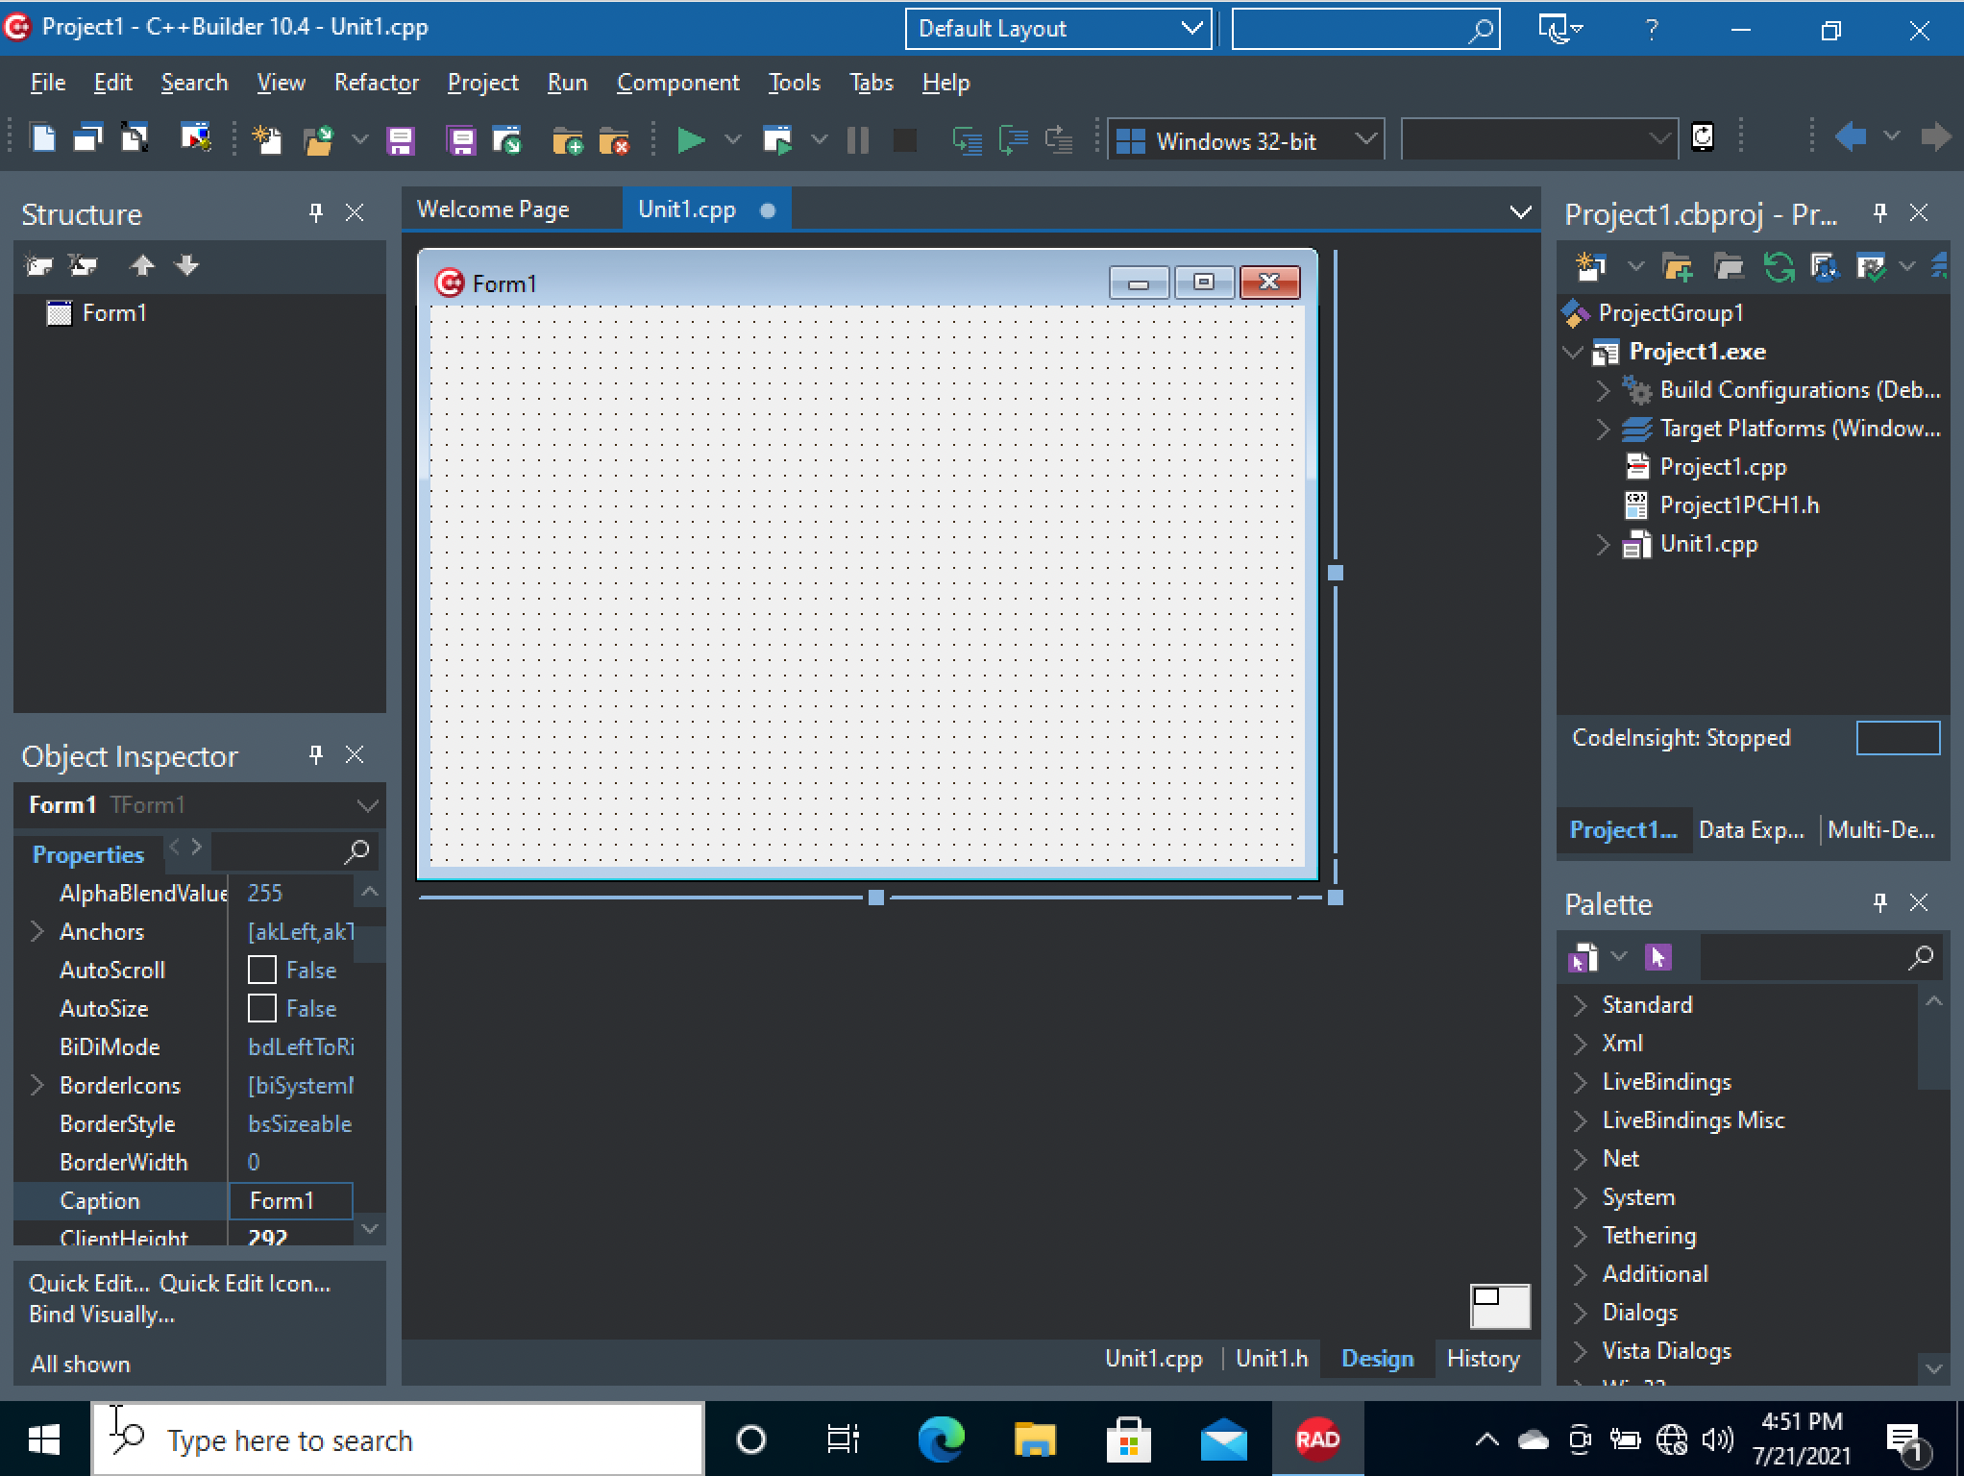Expand the Standard palette category
This screenshot has width=1964, height=1476.
coord(1581,1005)
